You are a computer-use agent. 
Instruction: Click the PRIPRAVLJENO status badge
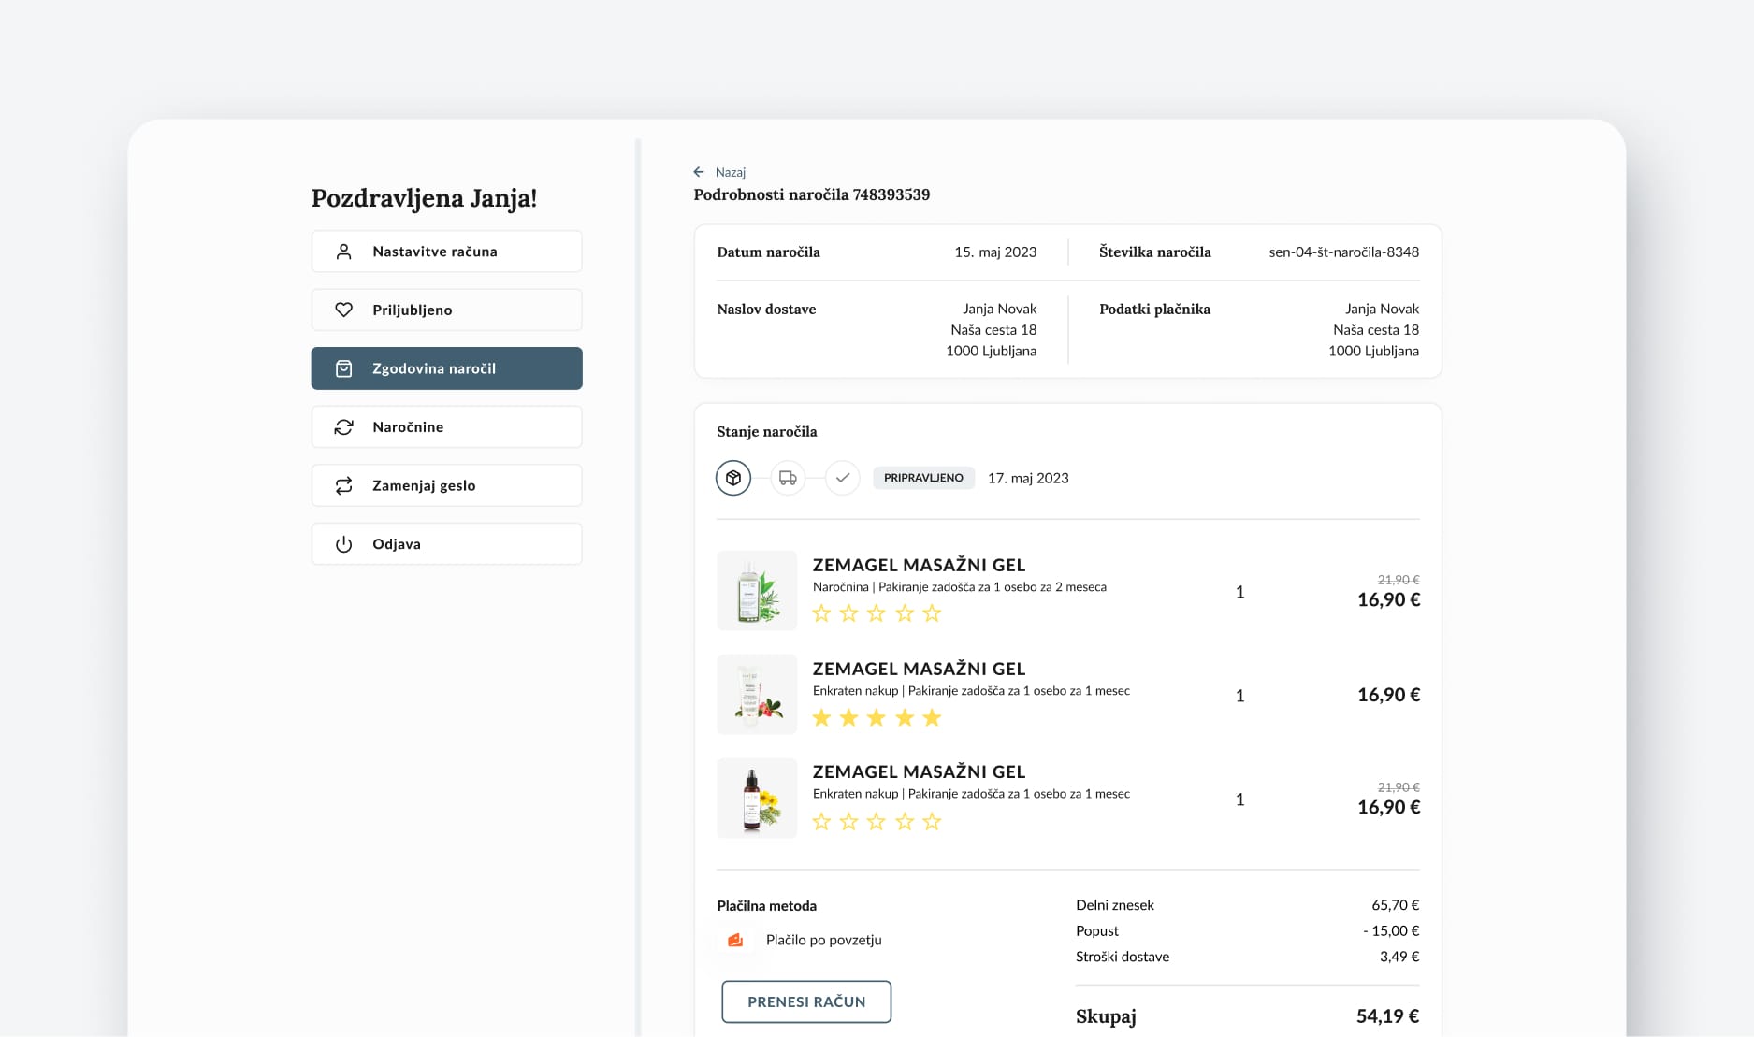coord(923,477)
